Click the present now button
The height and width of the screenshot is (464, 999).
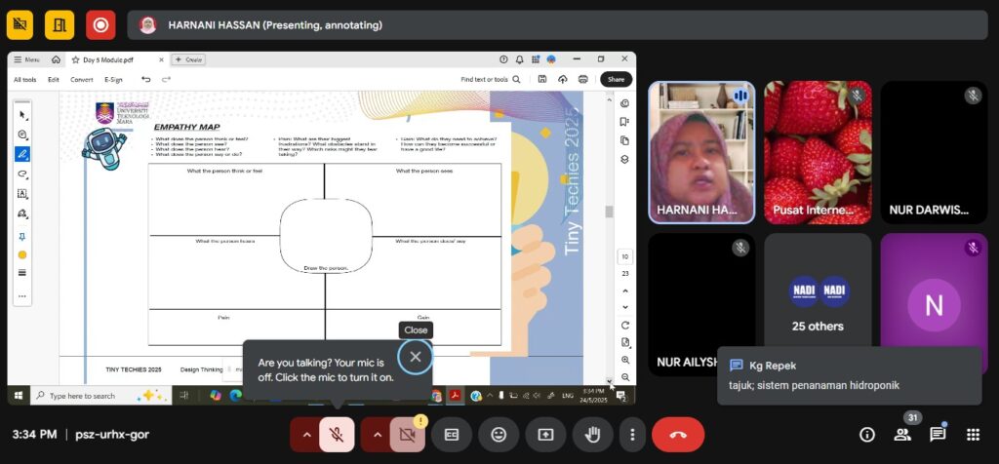[x=545, y=435]
